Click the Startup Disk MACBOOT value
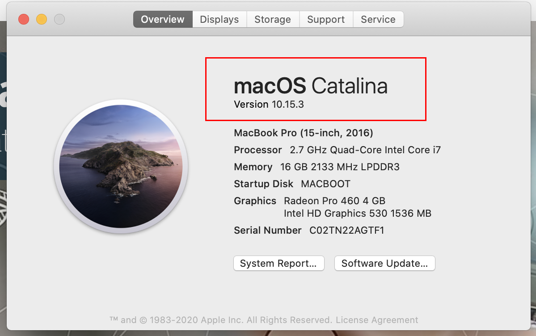 325,184
